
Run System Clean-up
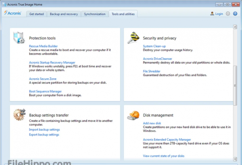[x=154, y=46]
